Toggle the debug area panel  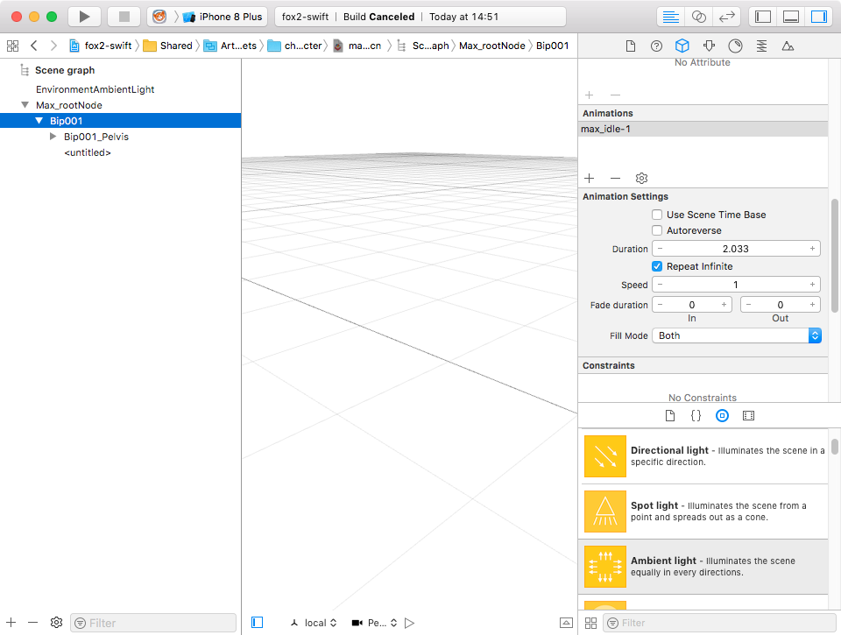coord(791,17)
